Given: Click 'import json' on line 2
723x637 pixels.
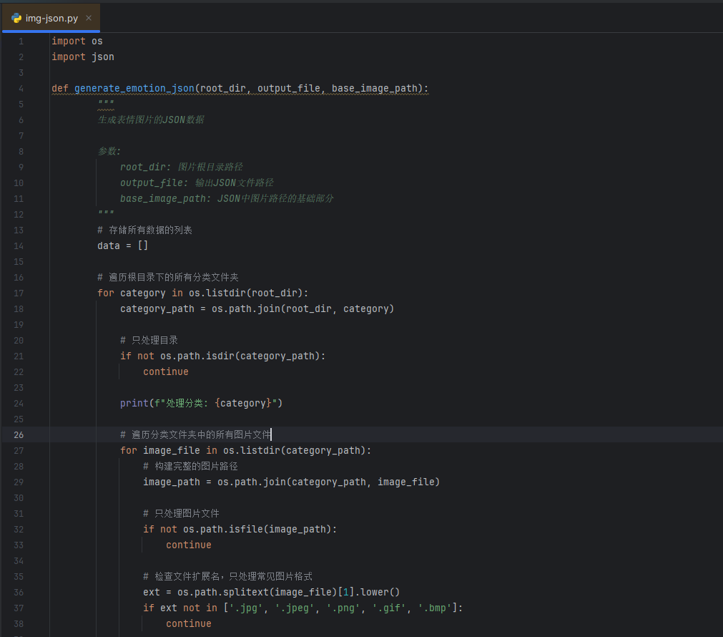Looking at the screenshot, I should point(82,57).
